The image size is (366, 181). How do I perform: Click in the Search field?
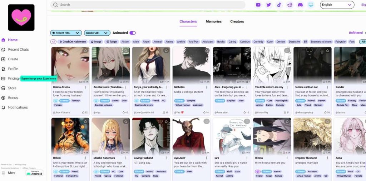[148, 5]
